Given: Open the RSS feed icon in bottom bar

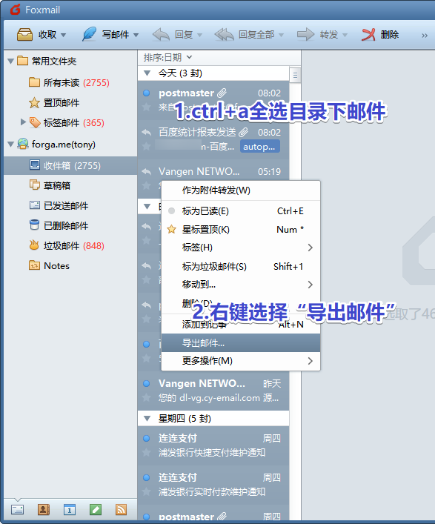Looking at the screenshot, I should (x=121, y=510).
